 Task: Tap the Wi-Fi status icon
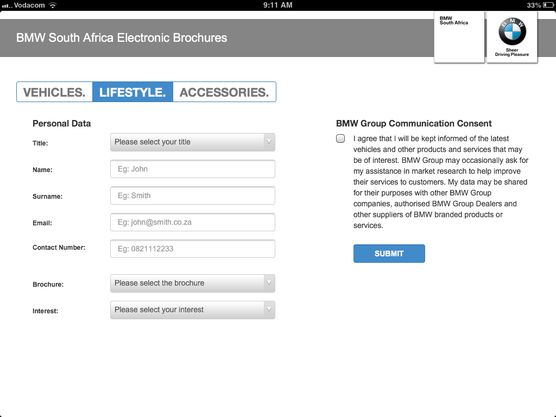click(53, 5)
